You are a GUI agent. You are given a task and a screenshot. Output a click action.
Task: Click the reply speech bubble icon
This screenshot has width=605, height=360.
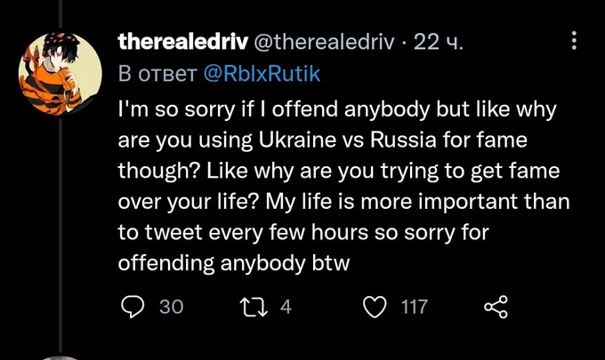click(133, 307)
